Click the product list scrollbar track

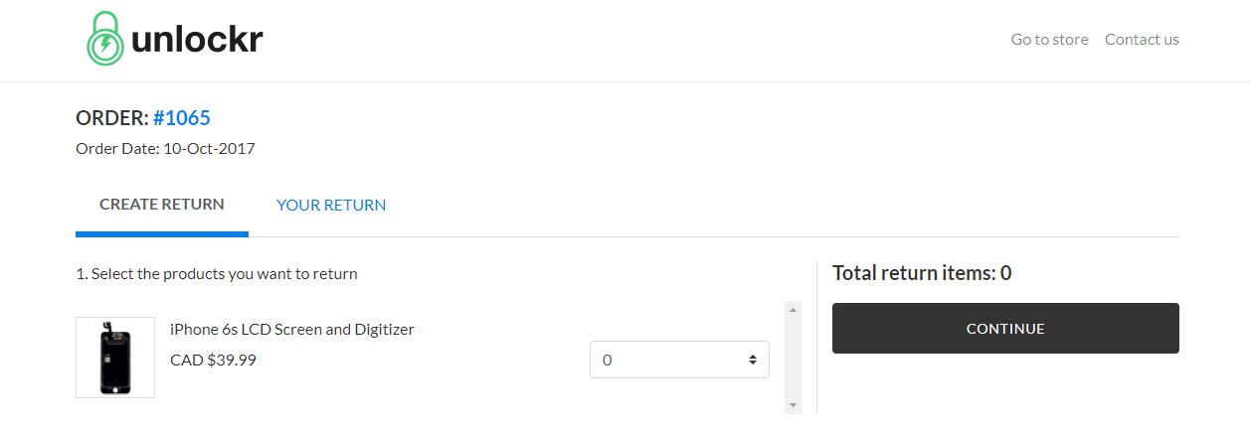pos(793,358)
